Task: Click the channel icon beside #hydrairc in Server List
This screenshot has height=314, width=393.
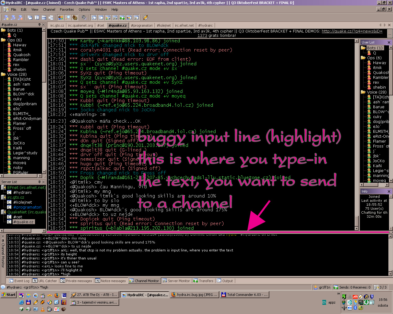Action: pyautogui.click(x=9, y=192)
